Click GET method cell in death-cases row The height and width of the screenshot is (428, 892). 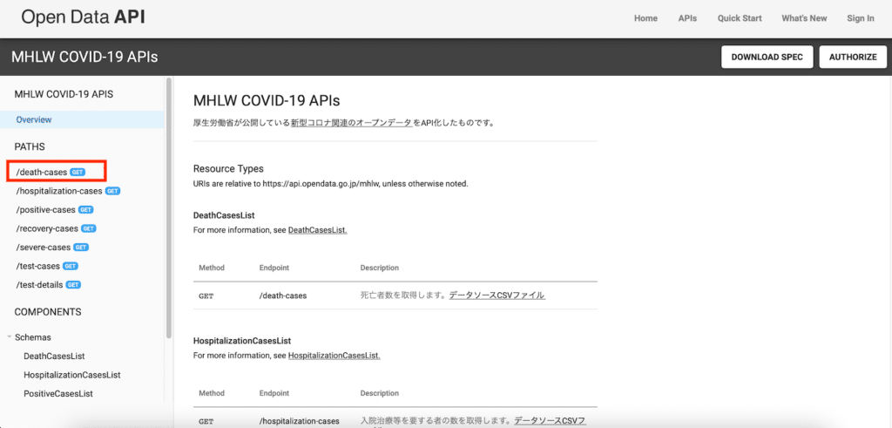(206, 296)
